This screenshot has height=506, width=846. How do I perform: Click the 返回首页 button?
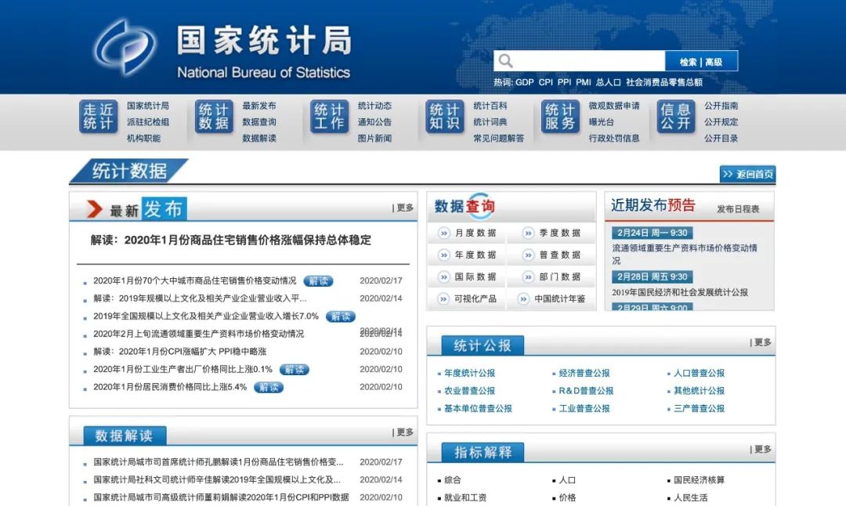click(748, 174)
